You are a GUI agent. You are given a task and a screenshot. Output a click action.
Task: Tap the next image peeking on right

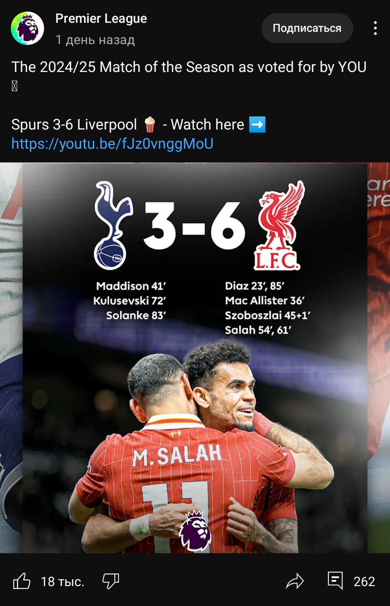379,358
